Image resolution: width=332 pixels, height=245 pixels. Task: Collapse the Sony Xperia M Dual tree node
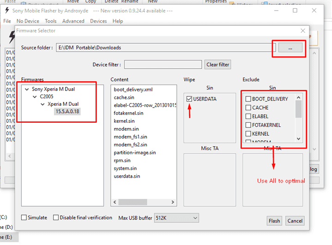(x=27, y=90)
